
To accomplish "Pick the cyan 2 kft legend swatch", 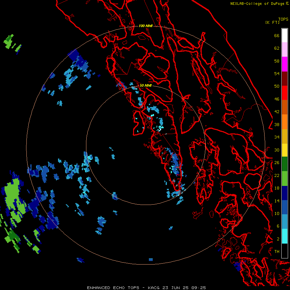I will (285, 236).
